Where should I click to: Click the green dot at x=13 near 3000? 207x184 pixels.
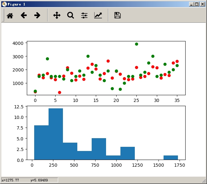point(88,56)
